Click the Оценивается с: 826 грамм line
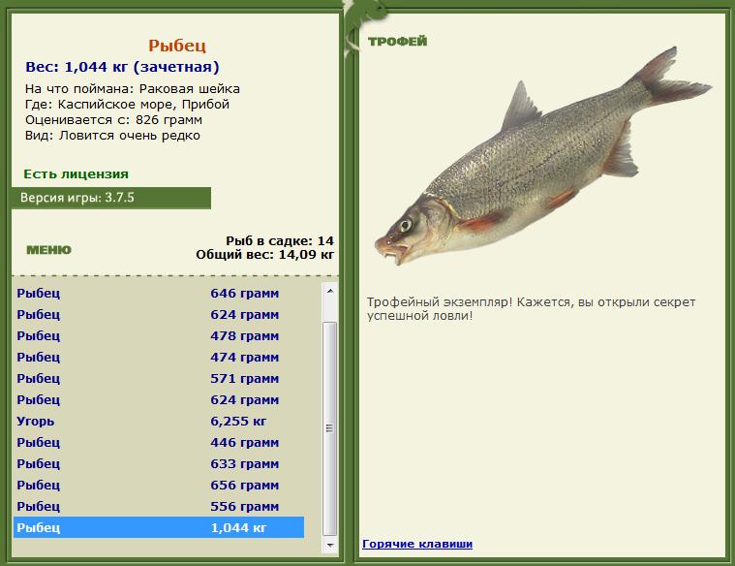Screen dimensions: 735x566 pos(114,119)
